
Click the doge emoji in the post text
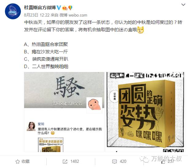(x=140, y=30)
